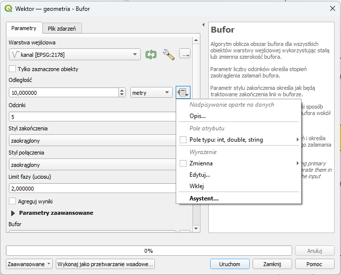The width and height of the screenshot is (341, 275).
Task: Open the kanal input layer dropdown
Action: [x=75, y=55]
